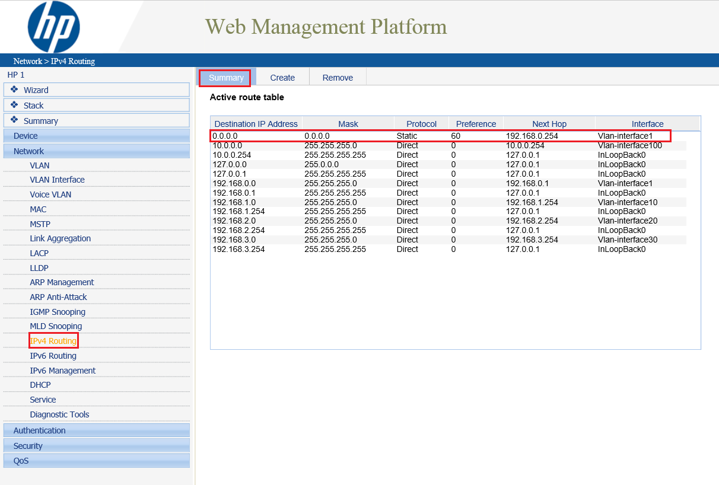
Task: Open the LACP page
Action: click(x=39, y=253)
